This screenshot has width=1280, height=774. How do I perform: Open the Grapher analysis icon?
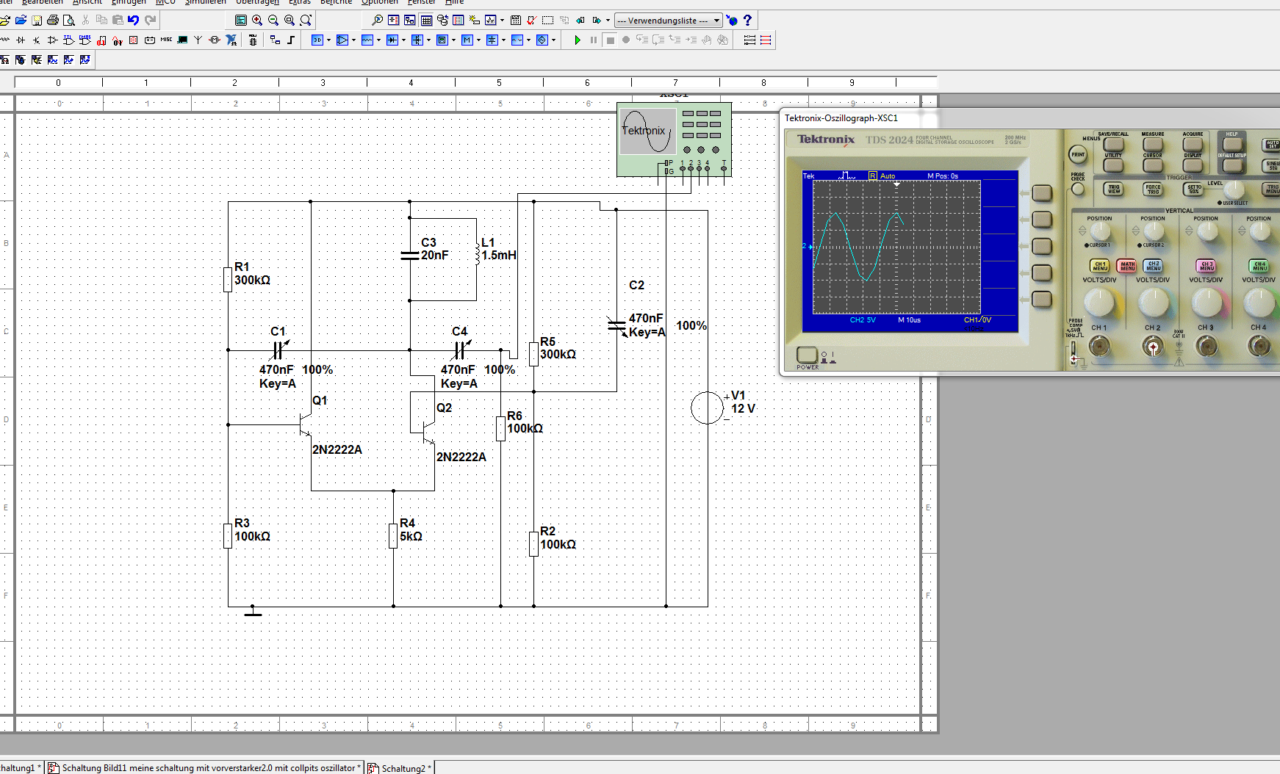tap(491, 21)
